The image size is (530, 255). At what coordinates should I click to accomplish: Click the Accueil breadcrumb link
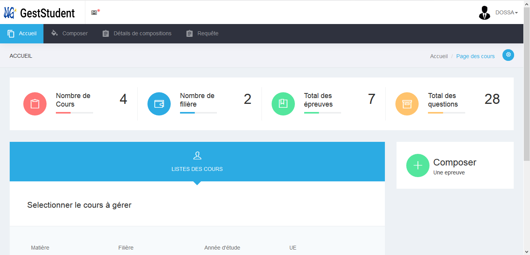coord(439,56)
